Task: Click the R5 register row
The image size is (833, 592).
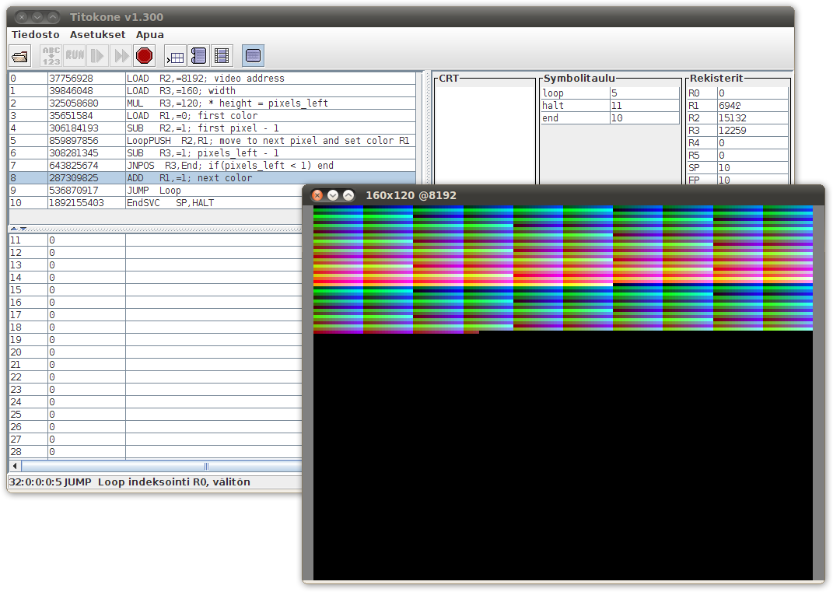Action: coord(737,155)
